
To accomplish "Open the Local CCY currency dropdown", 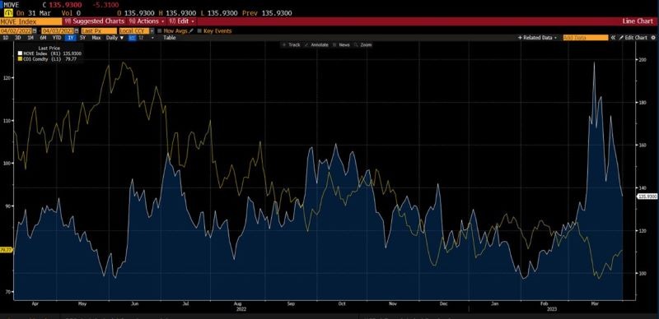I will 152,31.
